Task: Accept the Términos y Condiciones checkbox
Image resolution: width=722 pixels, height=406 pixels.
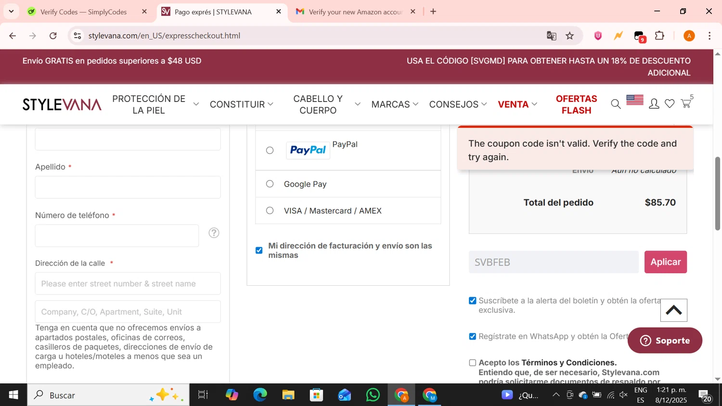Action: click(473, 363)
